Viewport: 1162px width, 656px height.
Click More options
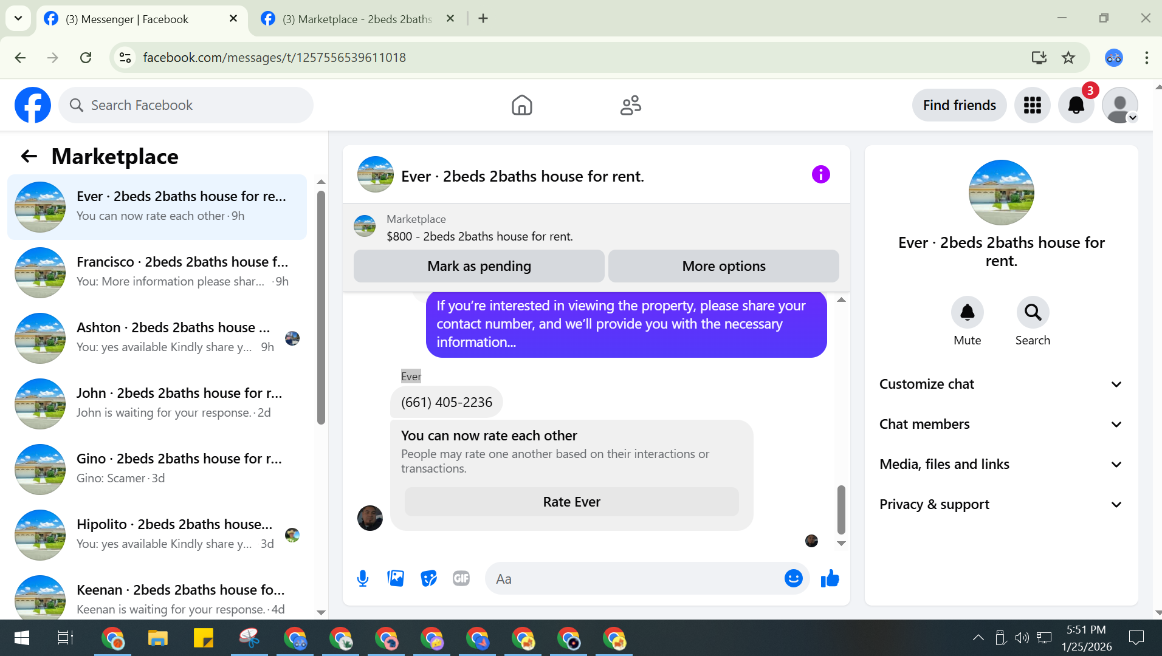click(x=723, y=266)
